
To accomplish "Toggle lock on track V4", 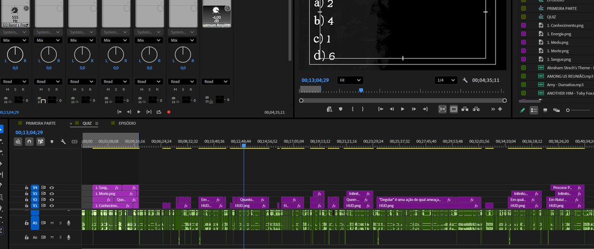I will point(27,188).
